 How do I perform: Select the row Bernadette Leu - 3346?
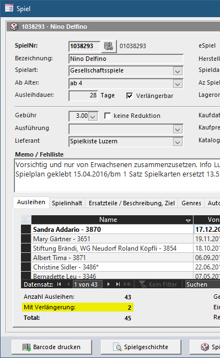click(112, 276)
